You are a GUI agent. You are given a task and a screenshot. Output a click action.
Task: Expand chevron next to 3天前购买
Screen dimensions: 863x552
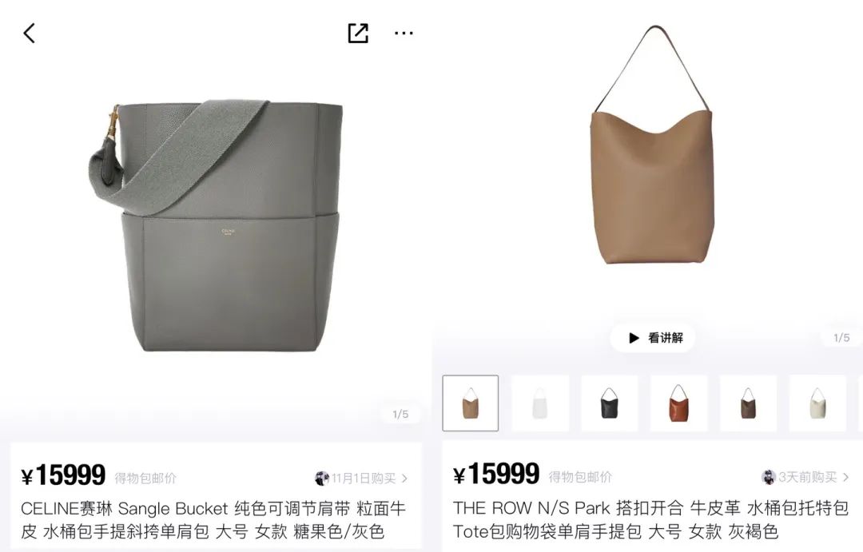pos(845,477)
